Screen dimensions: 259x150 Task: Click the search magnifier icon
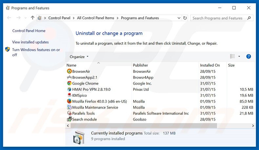click(249, 18)
